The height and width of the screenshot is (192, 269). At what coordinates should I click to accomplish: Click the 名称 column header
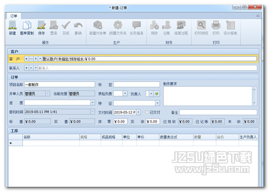[x=51, y=137]
